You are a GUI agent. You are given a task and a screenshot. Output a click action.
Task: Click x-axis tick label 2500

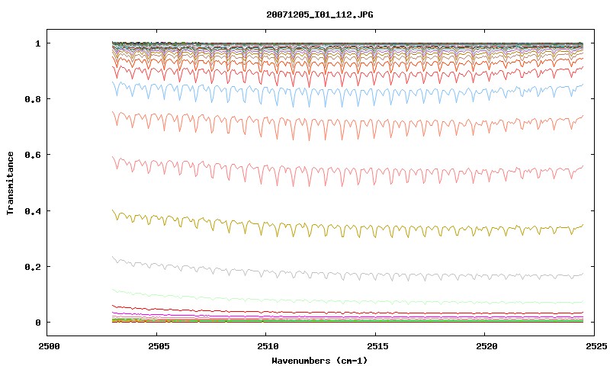coord(49,346)
